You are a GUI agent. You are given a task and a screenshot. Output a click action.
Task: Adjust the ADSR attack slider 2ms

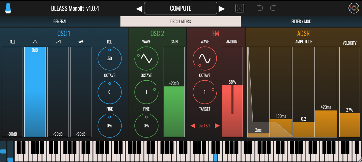(x=258, y=92)
